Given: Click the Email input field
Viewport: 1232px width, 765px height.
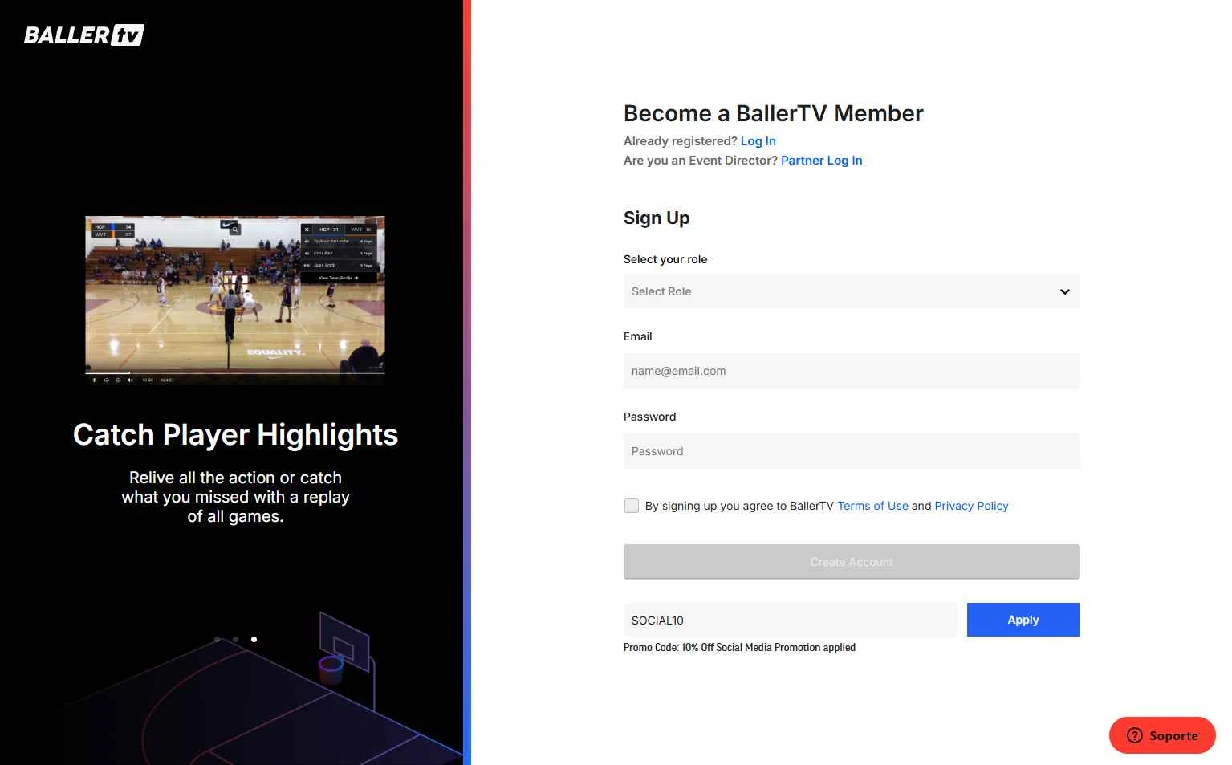Looking at the screenshot, I should (851, 371).
